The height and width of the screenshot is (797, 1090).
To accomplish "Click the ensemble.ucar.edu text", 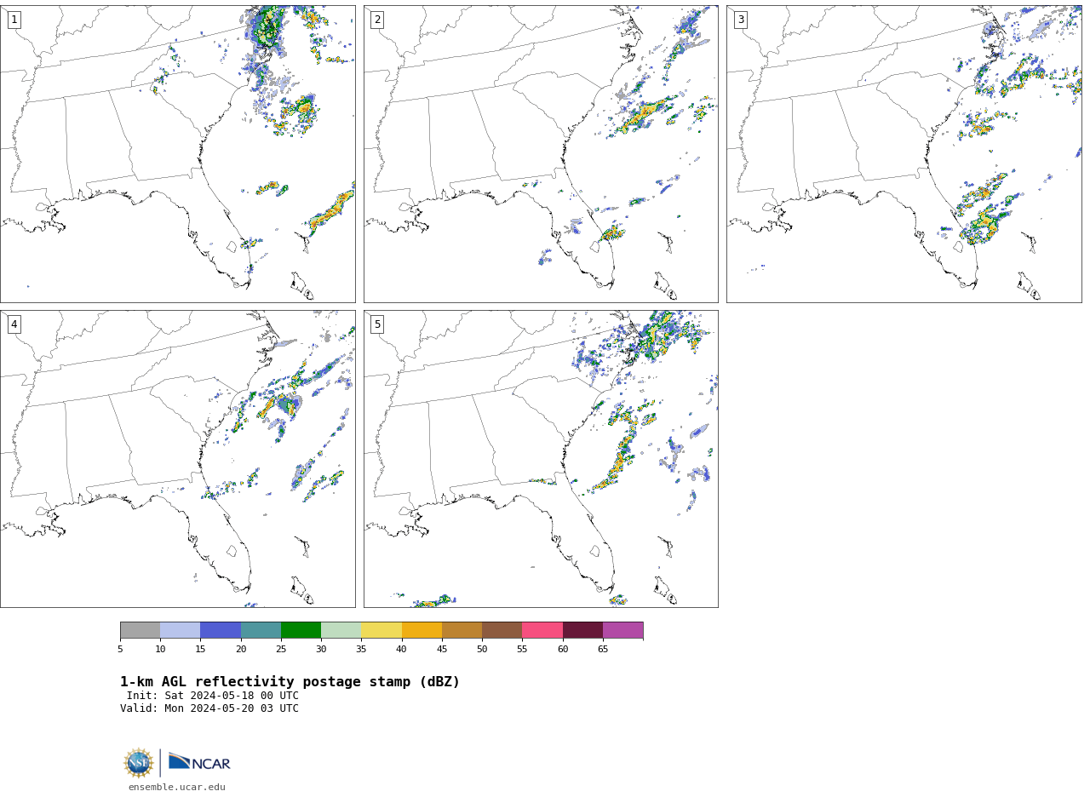I will pos(177,788).
